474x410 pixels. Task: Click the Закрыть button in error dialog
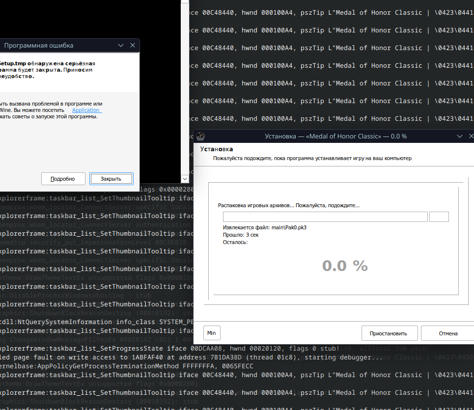click(x=111, y=179)
